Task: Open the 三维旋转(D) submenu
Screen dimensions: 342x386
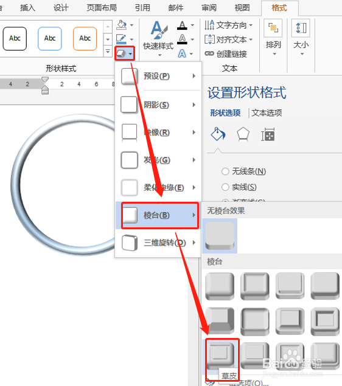Action: tap(158, 243)
